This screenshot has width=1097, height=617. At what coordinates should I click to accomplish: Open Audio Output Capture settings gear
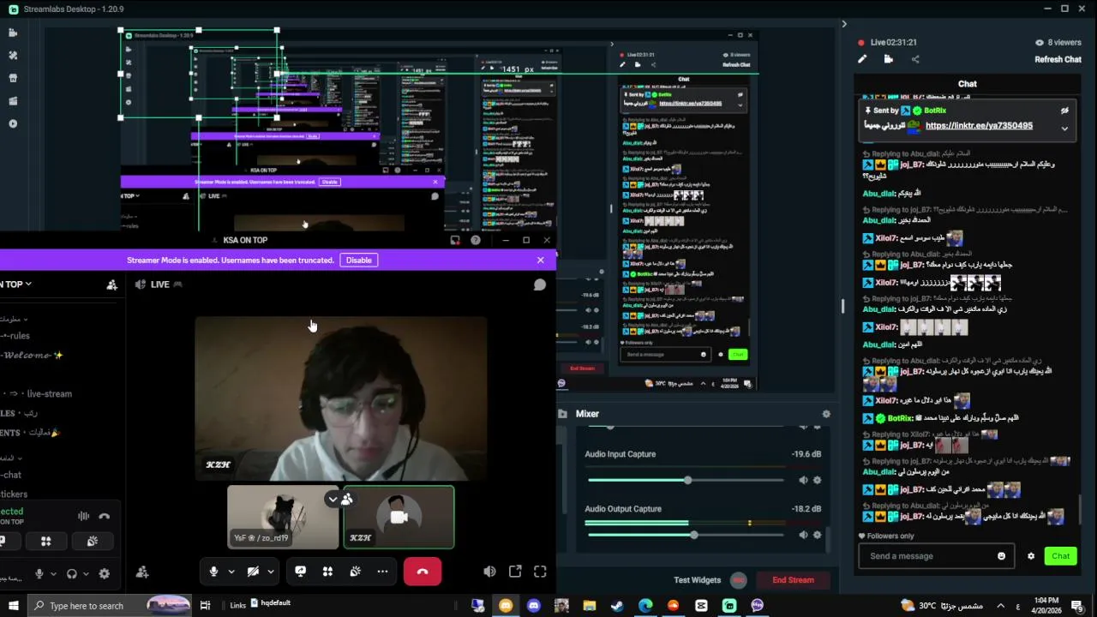point(817,535)
